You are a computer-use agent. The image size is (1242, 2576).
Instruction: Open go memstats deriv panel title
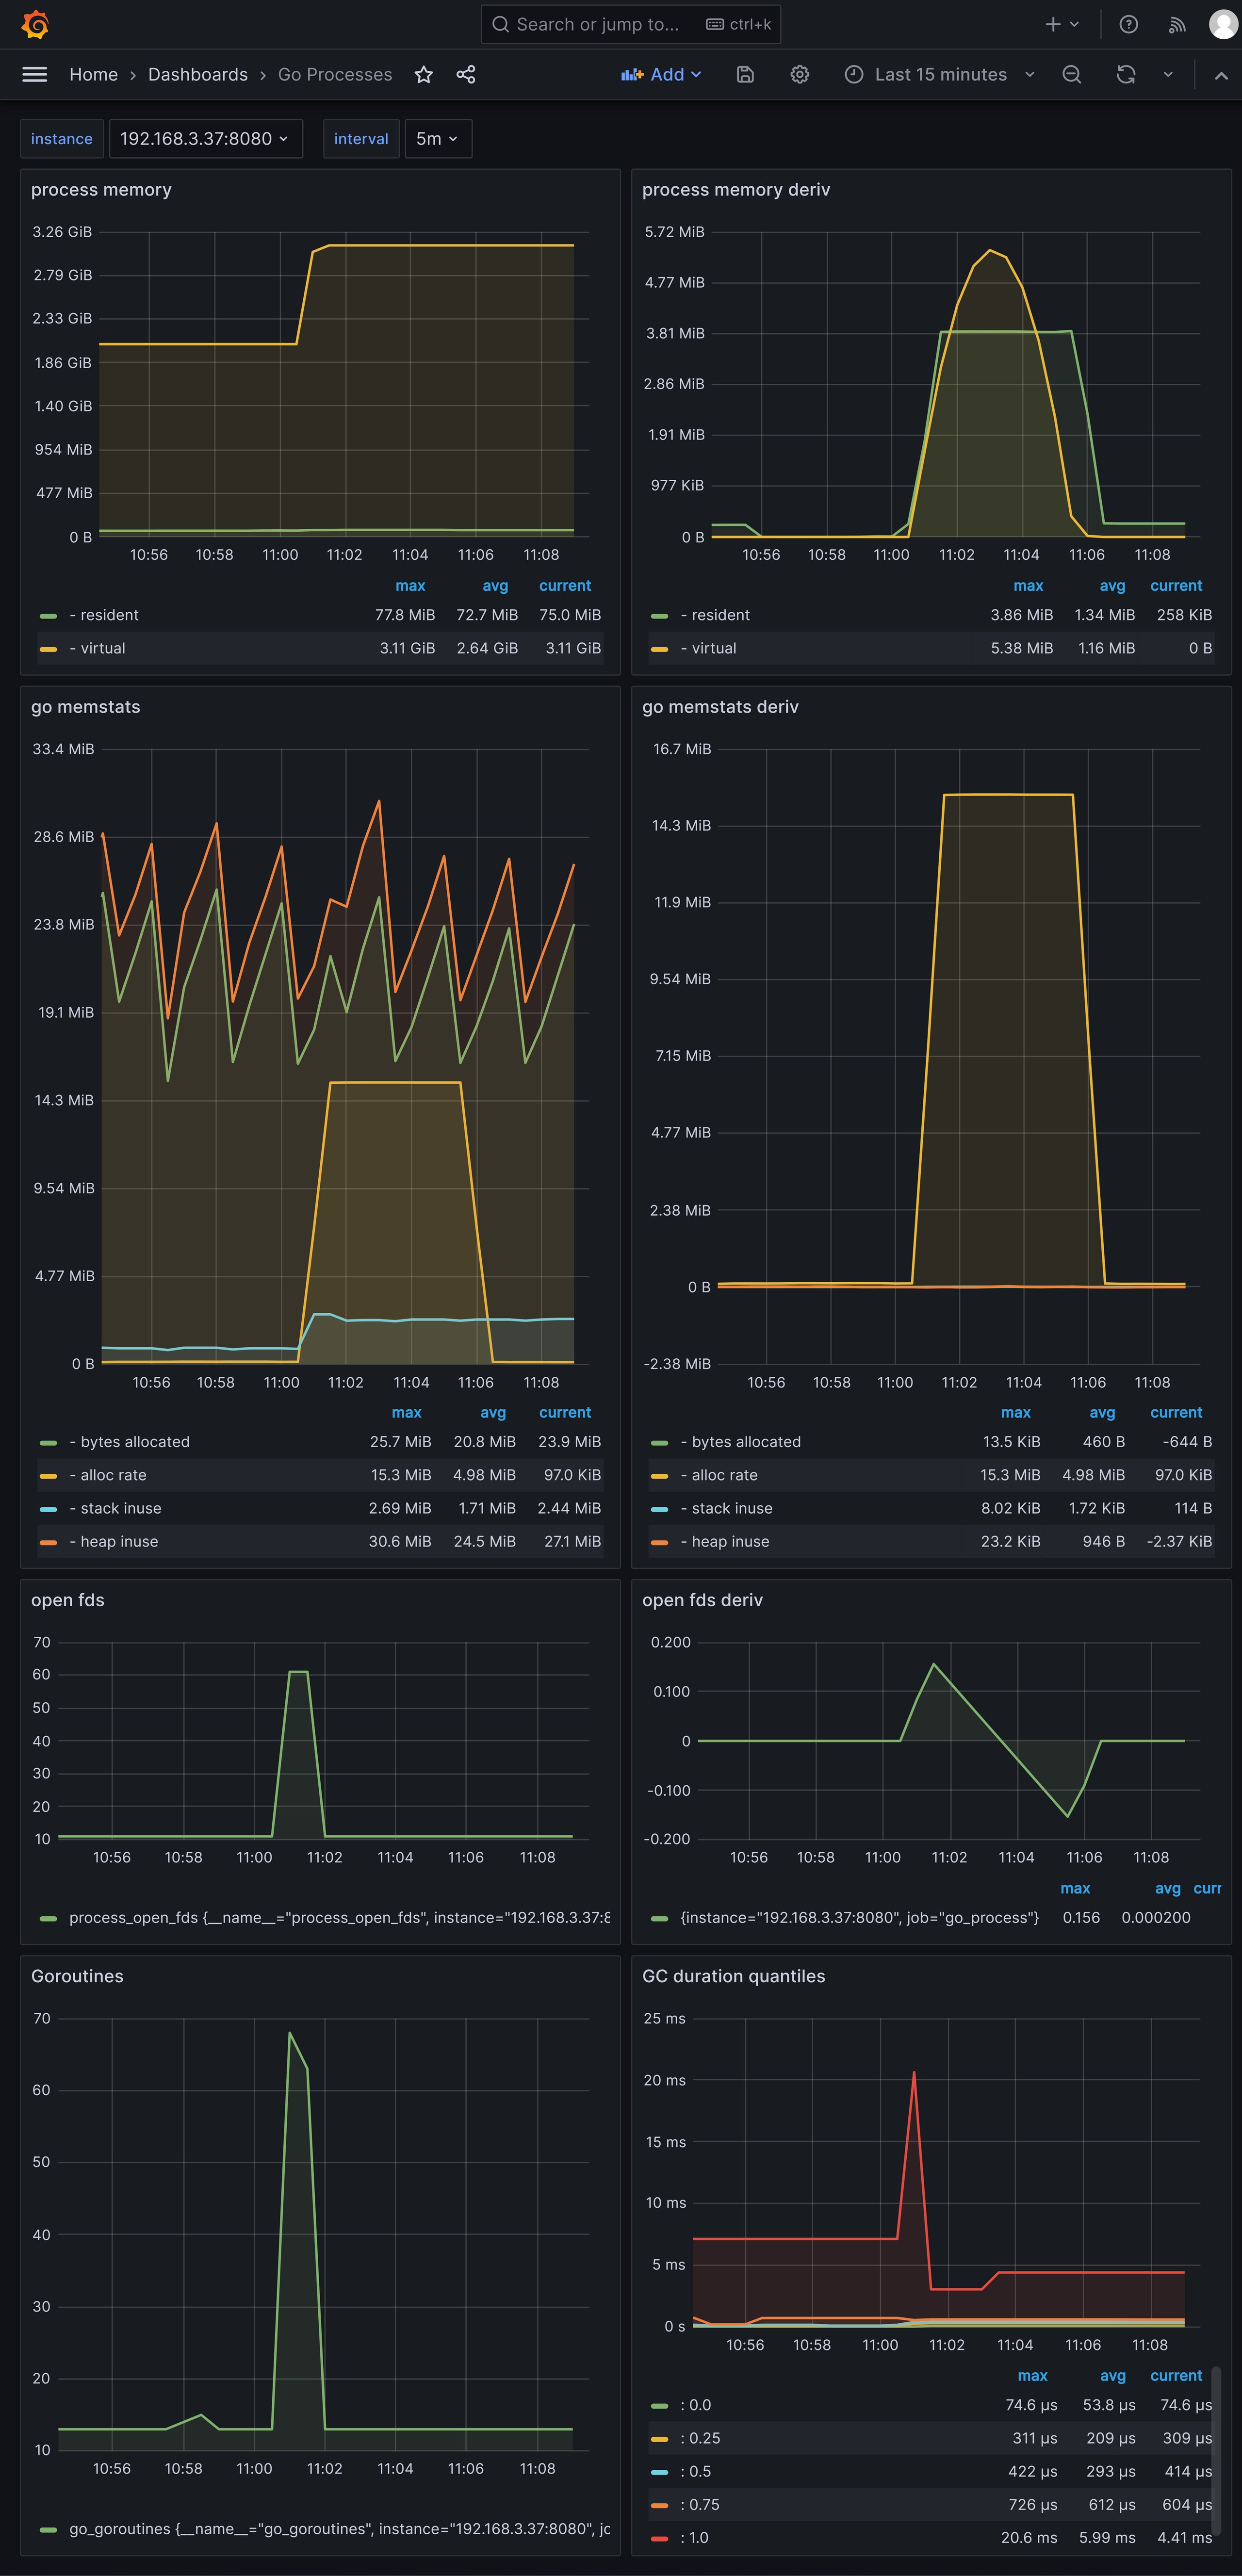click(x=720, y=707)
